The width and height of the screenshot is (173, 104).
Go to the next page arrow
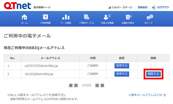click(x=97, y=85)
